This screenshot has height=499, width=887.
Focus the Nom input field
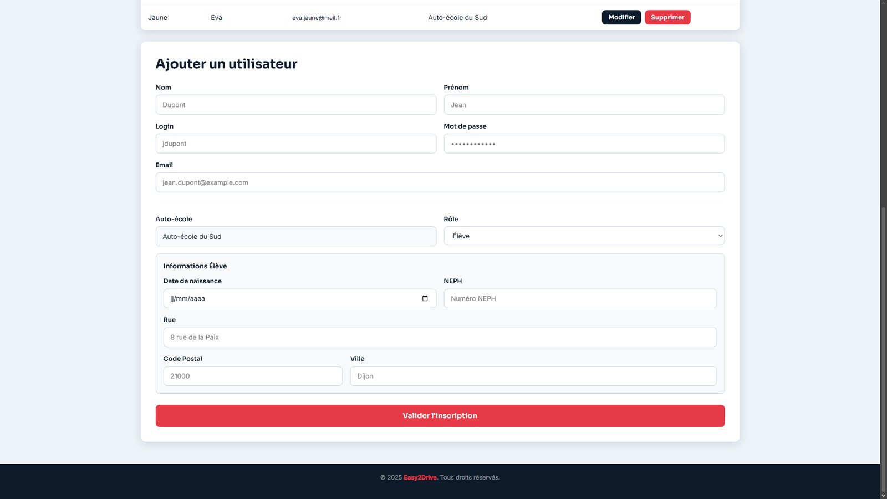(x=295, y=105)
